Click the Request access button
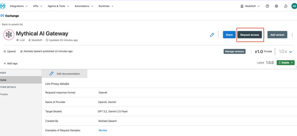Image resolution: width=297 pixels, height=136 pixels. tap(250, 35)
